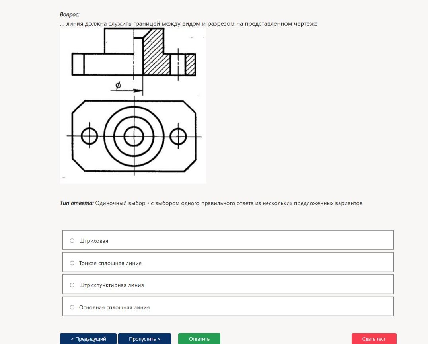
Task: Skip the question via "Пропустить >"
Action: 144,339
